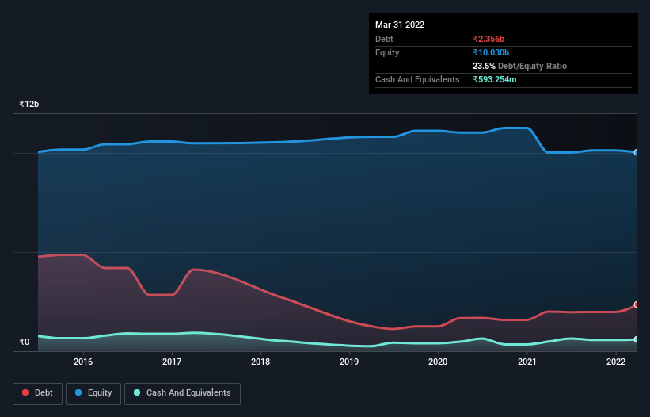Viewport: 650px width, 417px height.
Task: Select the 2021 x-axis label
Action: pos(526,362)
